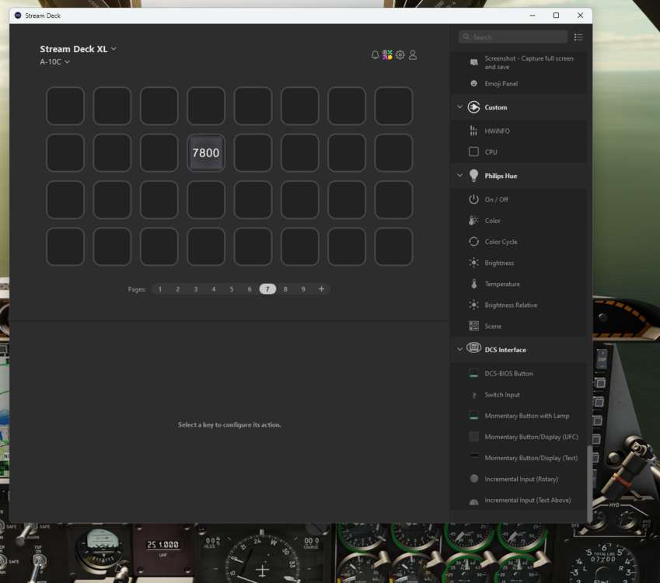Click the HWiNFO action label

pyautogui.click(x=497, y=131)
